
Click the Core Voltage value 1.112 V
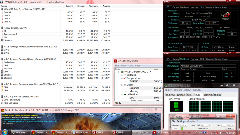click(x=212, y=23)
